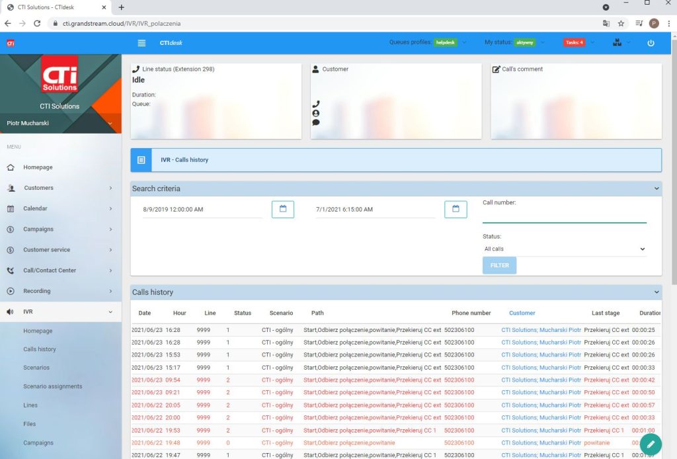Click the power logout icon
The height and width of the screenshot is (459, 677).
click(x=651, y=43)
